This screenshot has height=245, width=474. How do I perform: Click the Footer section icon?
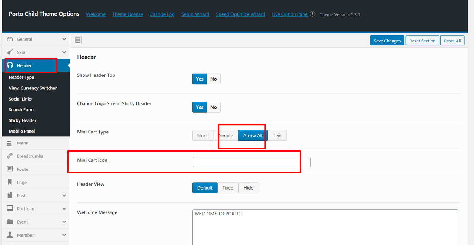10,169
